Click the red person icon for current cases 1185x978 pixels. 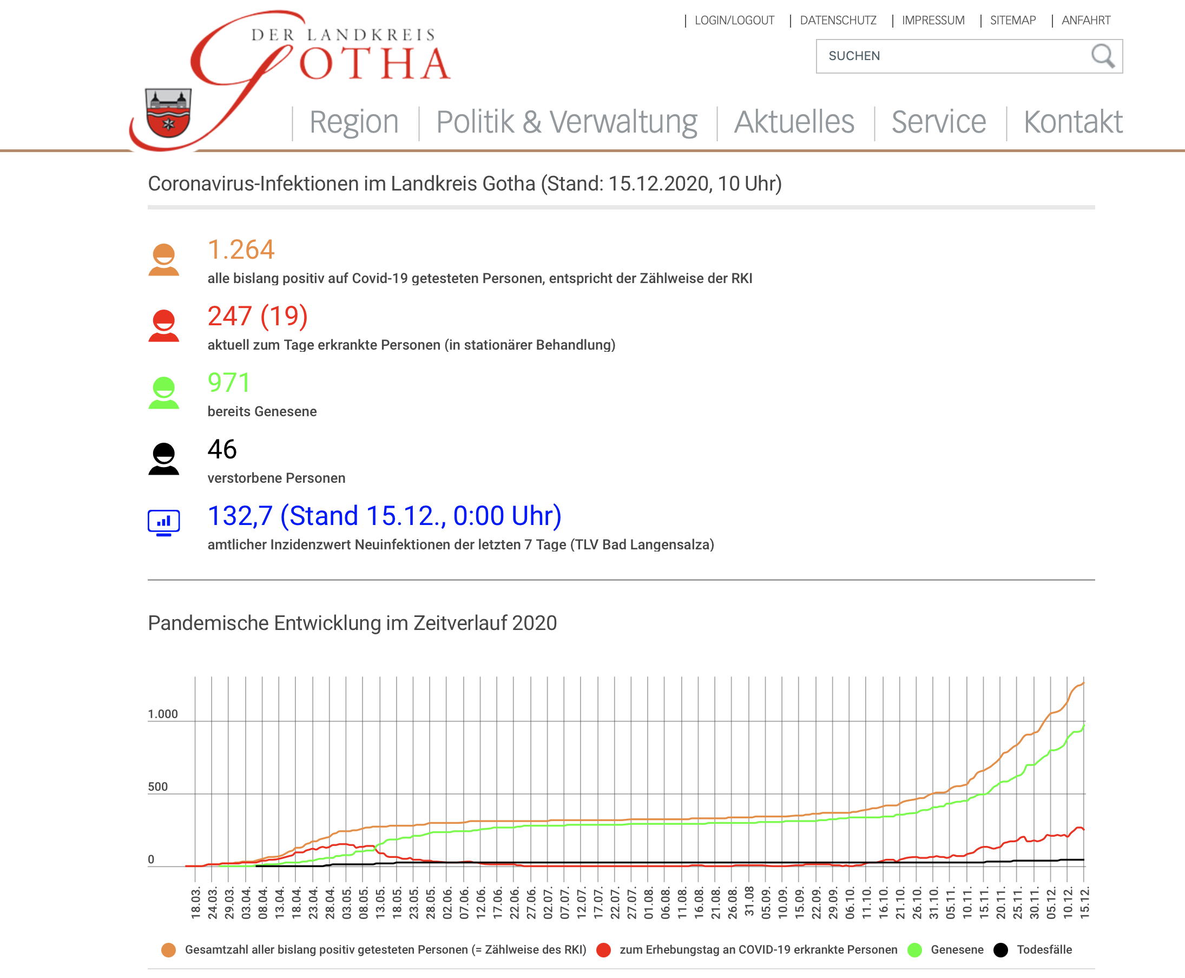pyautogui.click(x=164, y=326)
